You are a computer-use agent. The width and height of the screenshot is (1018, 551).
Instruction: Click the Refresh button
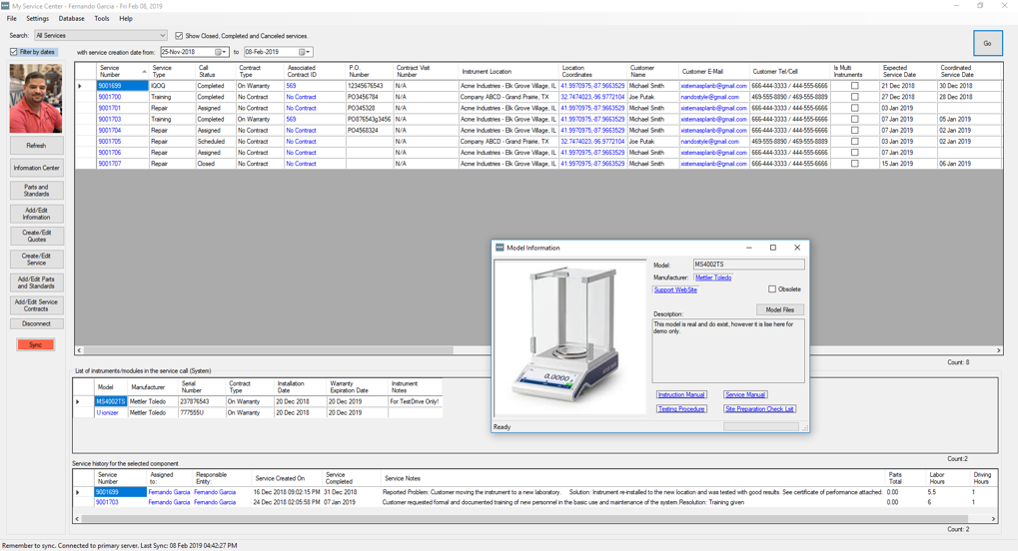pyautogui.click(x=36, y=146)
